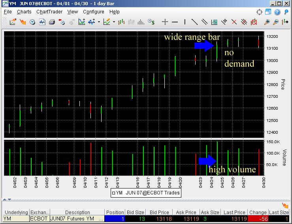Click the delete single trendline red X icon
Image resolution: width=292 pixels, height=224 pixels.
click(234, 22)
